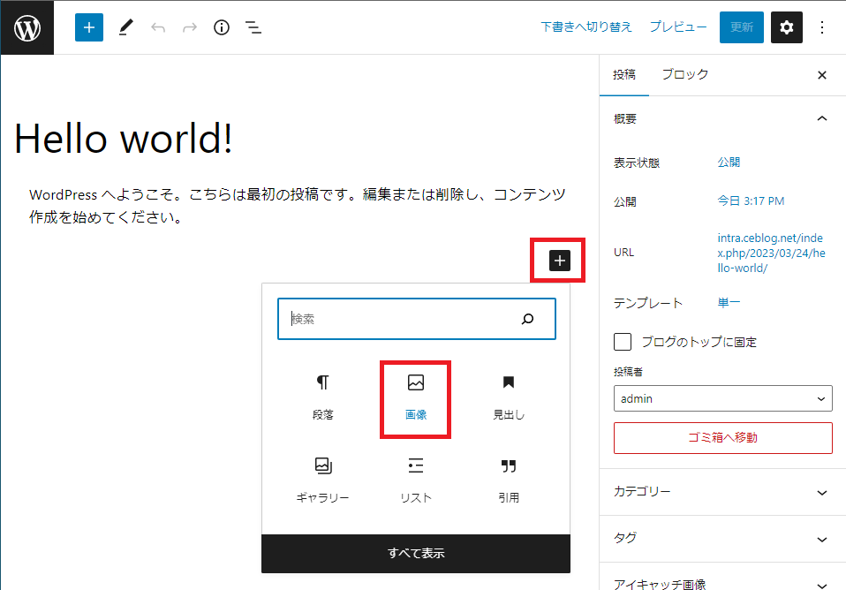Viewport: 846px width, 590px height.
Task: Enable ブログのトップに固定 checkbox
Action: tap(622, 342)
